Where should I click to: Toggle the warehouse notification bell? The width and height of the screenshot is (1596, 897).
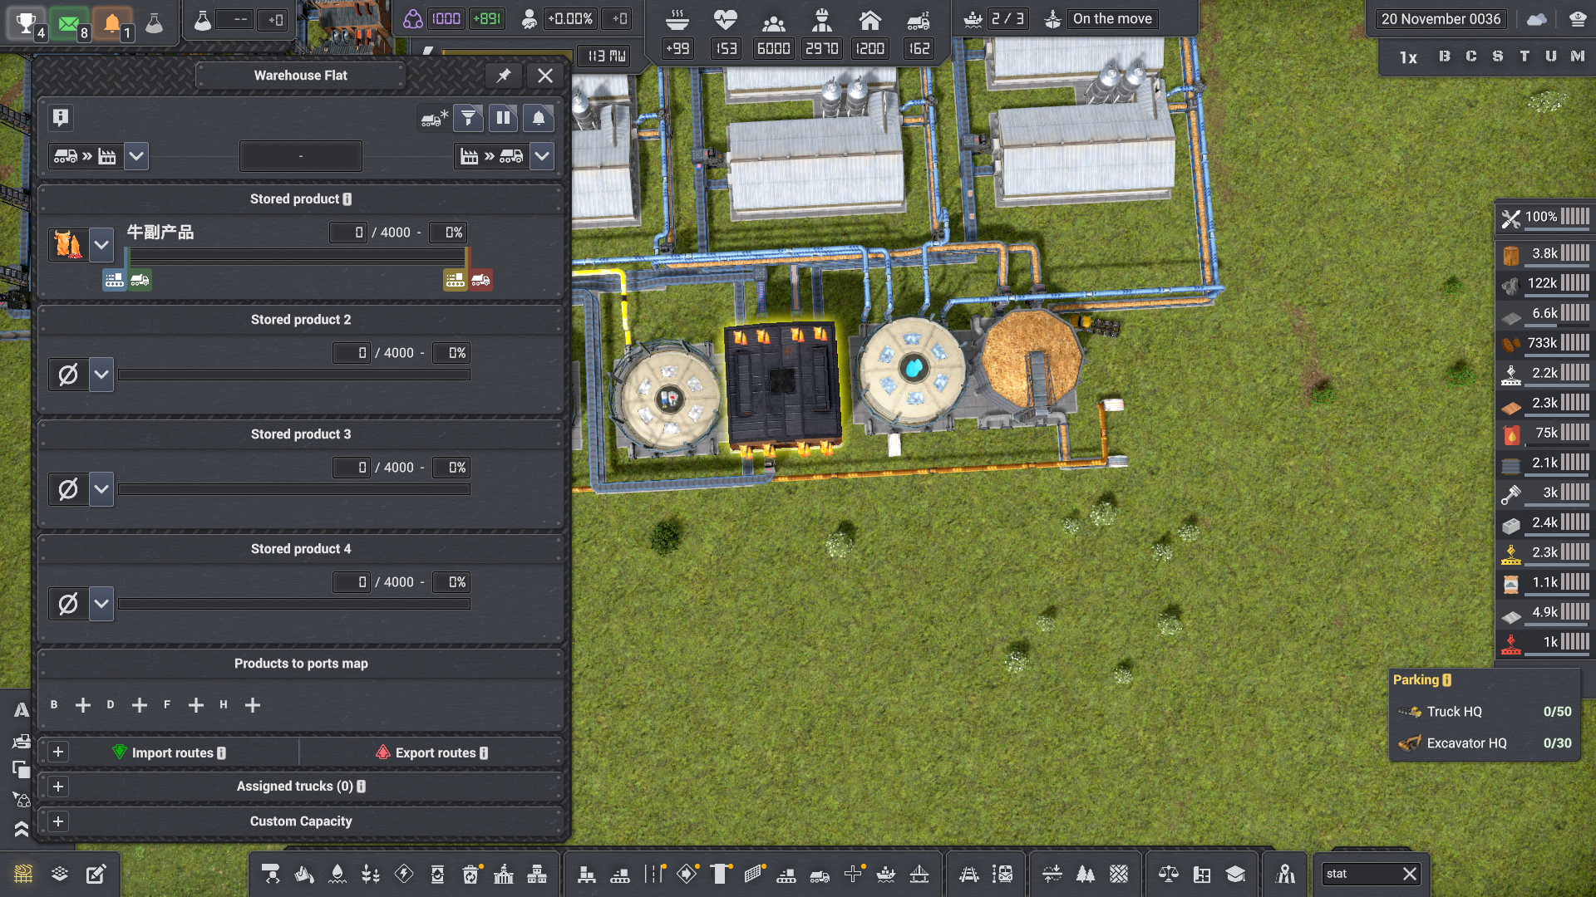click(539, 118)
